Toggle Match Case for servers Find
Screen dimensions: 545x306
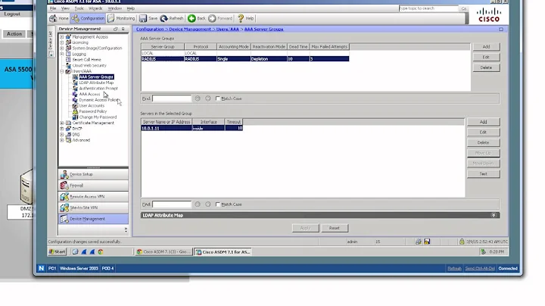point(218,205)
